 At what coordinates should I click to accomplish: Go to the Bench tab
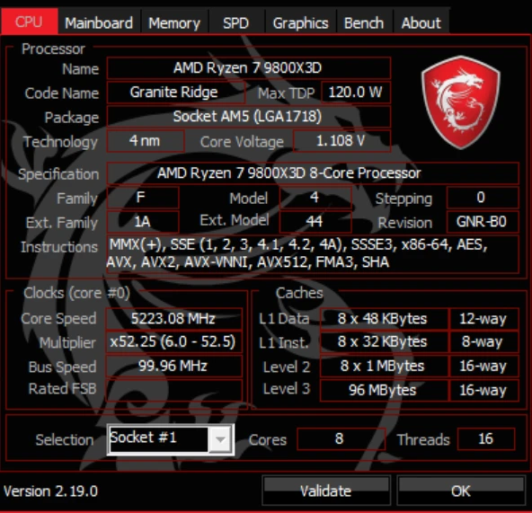[x=364, y=22]
